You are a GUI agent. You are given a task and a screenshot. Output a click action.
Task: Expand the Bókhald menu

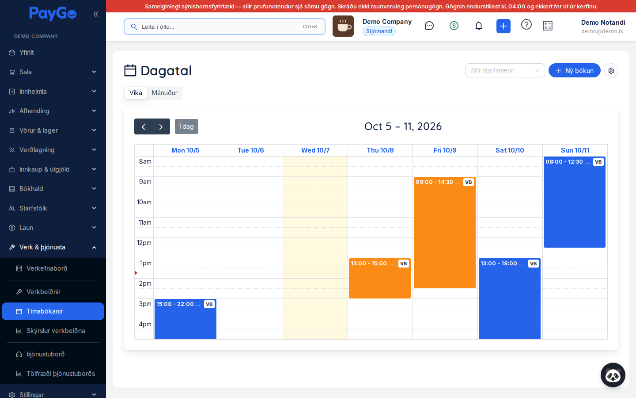pos(53,189)
